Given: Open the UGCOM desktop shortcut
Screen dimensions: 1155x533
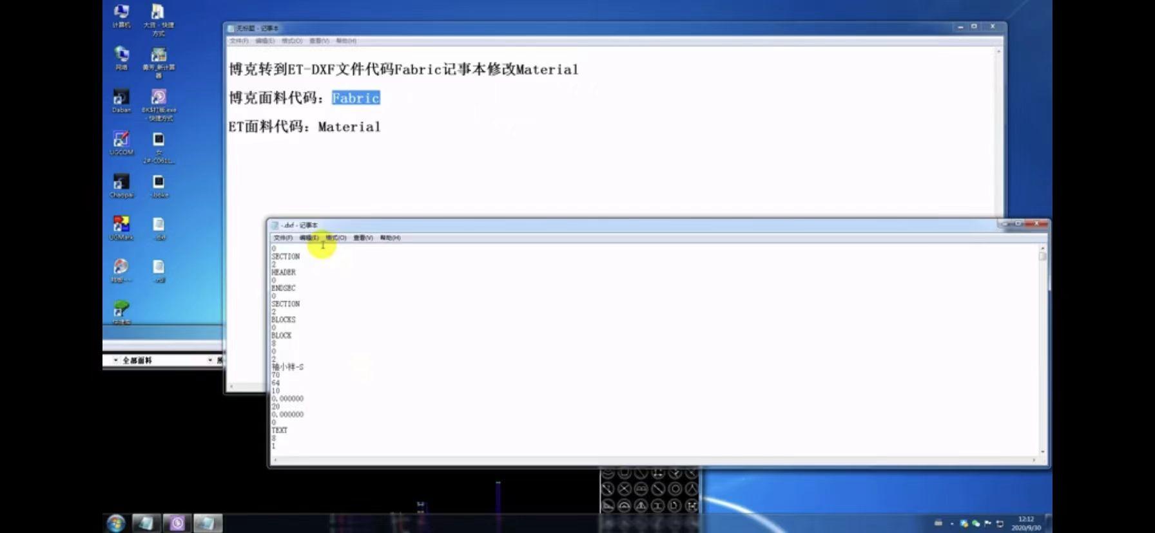Looking at the screenshot, I should (x=121, y=144).
